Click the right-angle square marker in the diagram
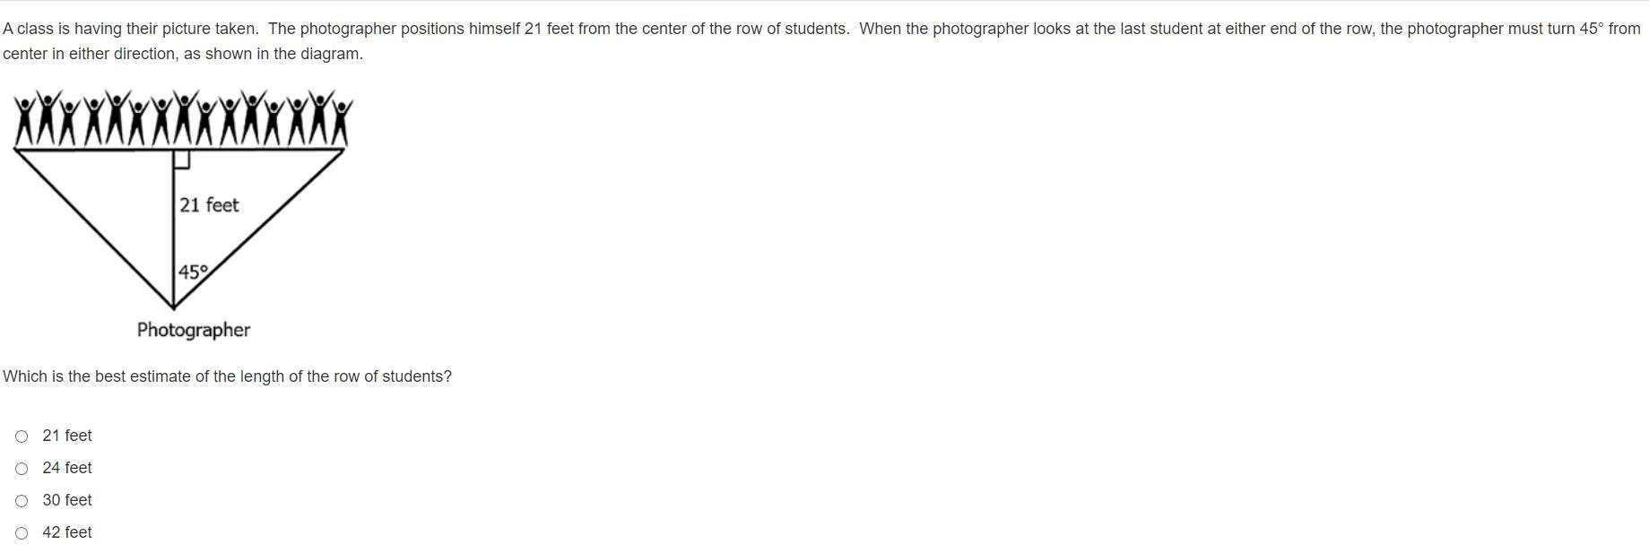 [x=181, y=160]
